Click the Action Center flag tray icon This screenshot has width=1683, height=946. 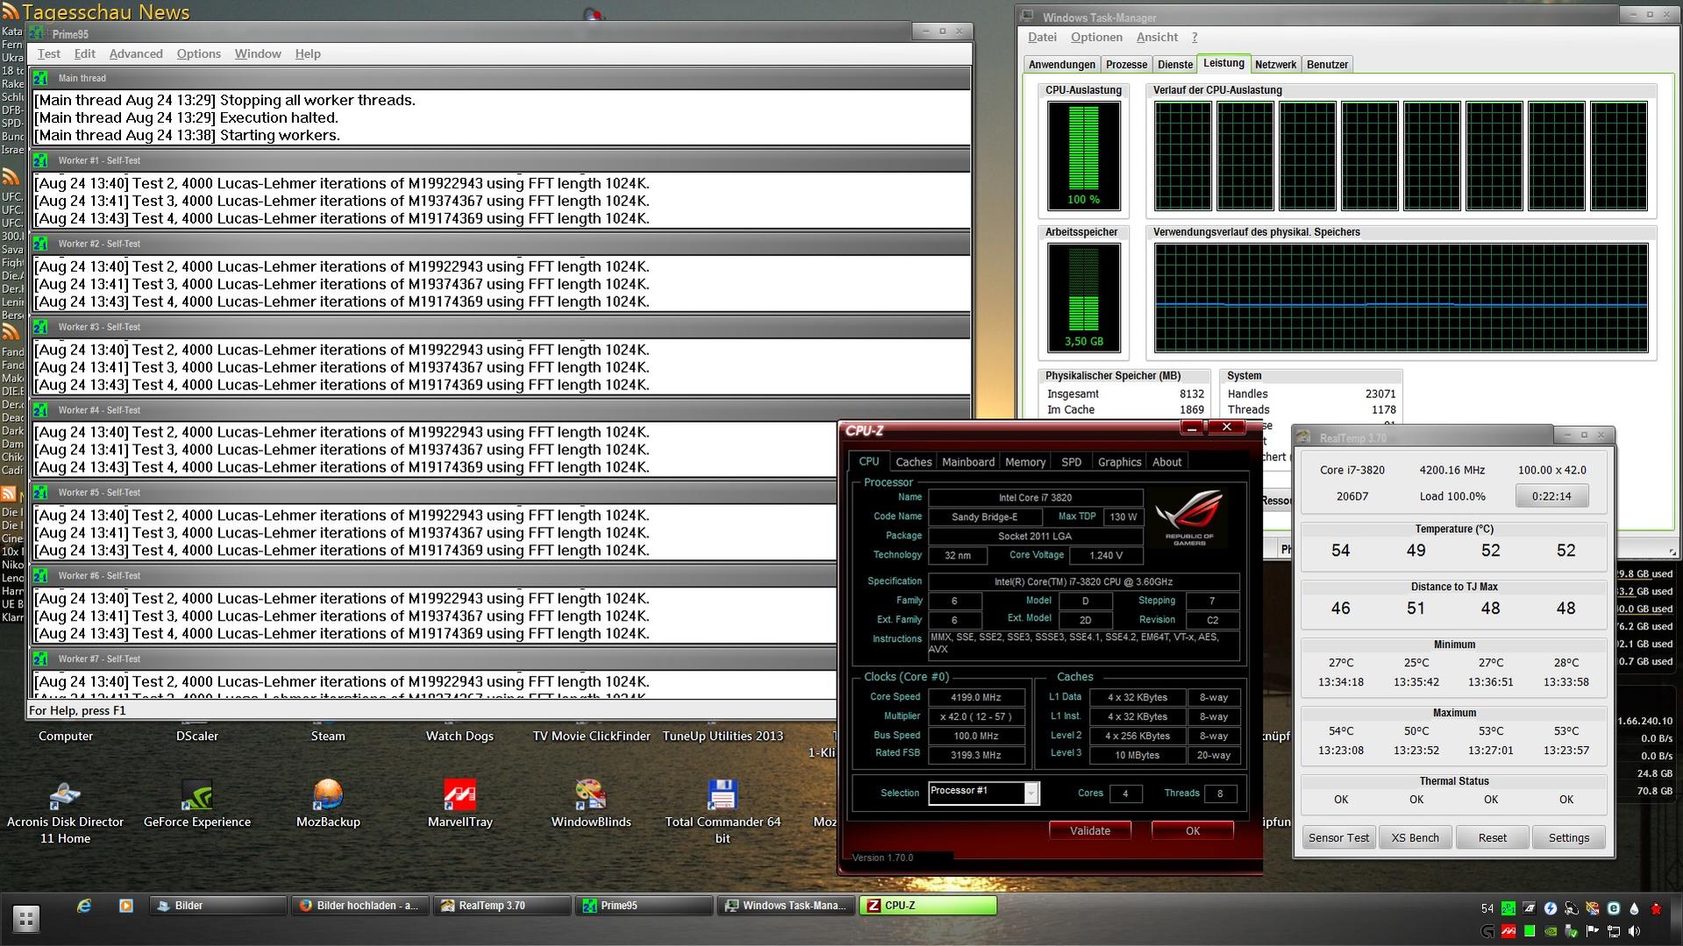coord(1592,931)
